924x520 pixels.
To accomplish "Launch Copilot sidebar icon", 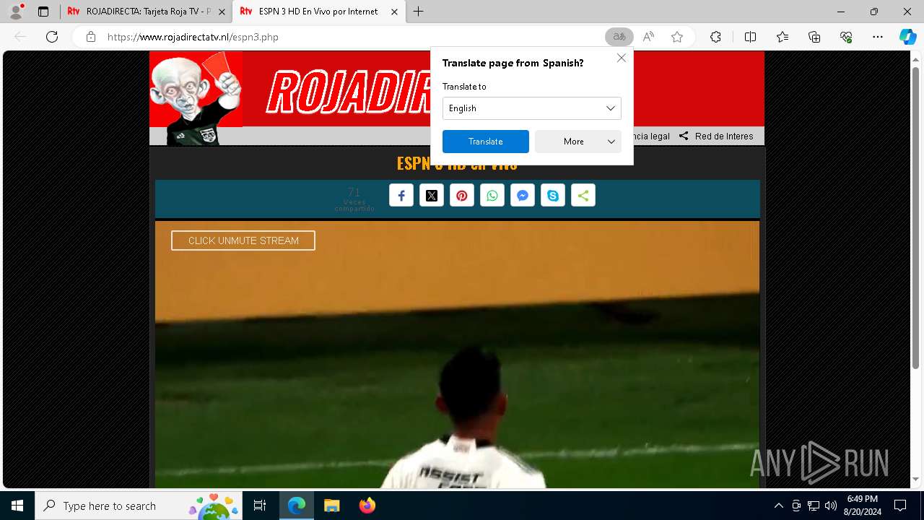I will point(907,37).
